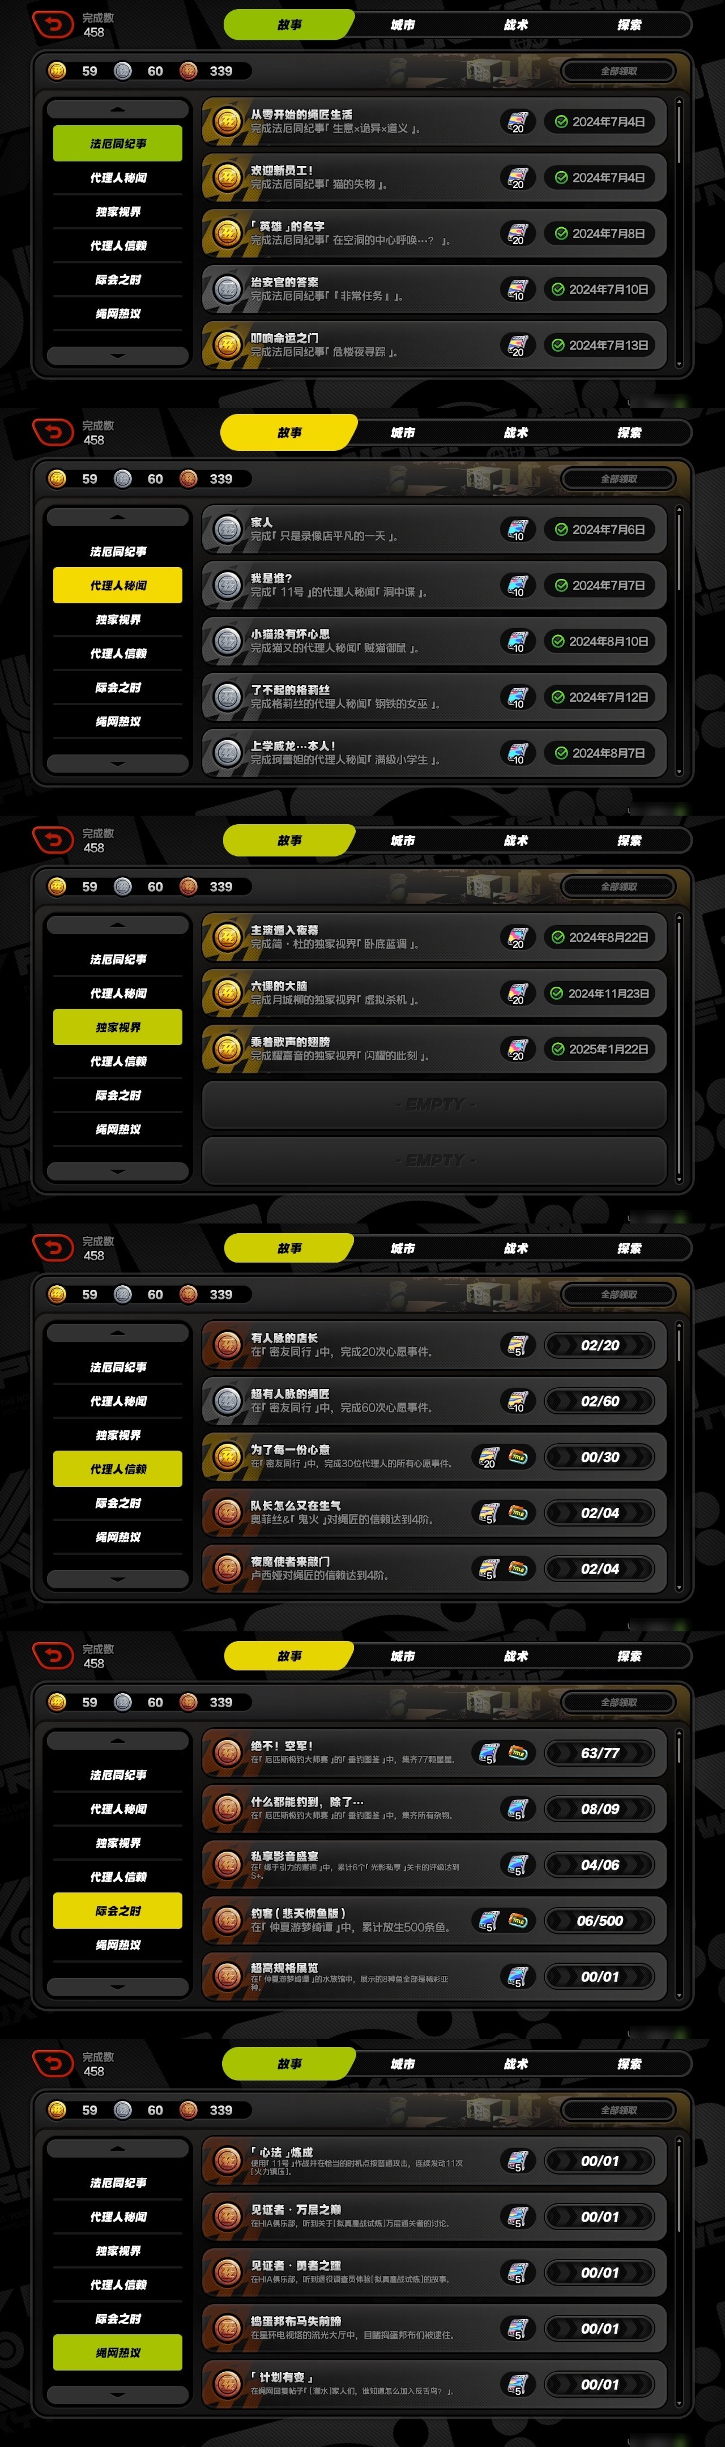725x2447 pixels.
Task: Click silver medal beside 我是谁?
Action: point(227,585)
